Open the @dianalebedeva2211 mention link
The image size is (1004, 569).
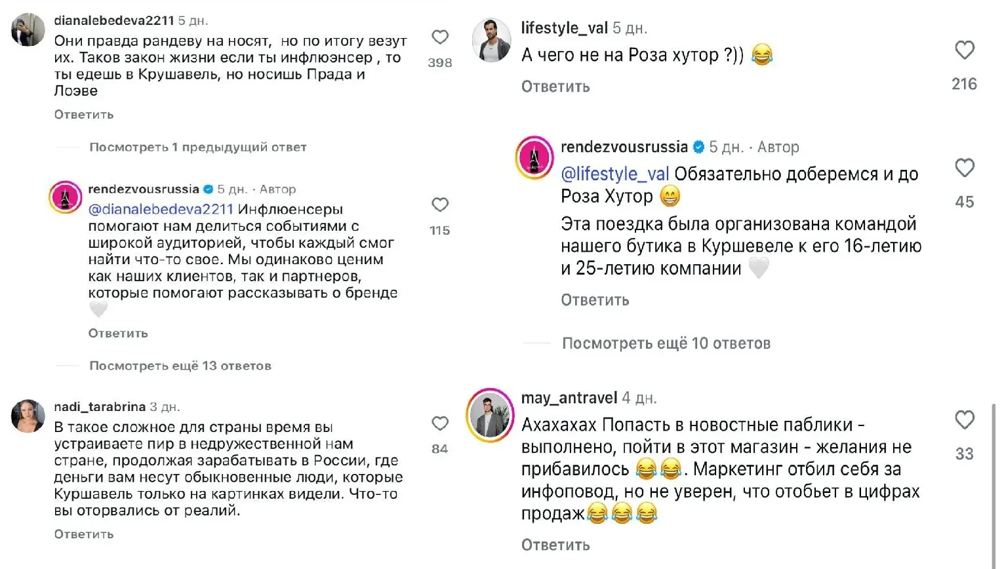pyautogui.click(x=161, y=210)
